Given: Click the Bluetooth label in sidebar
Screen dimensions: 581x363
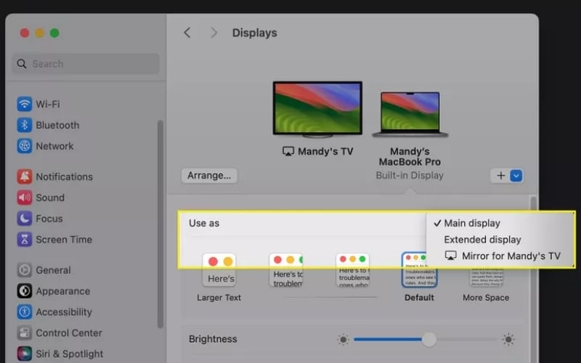Looking at the screenshot, I should (x=57, y=125).
